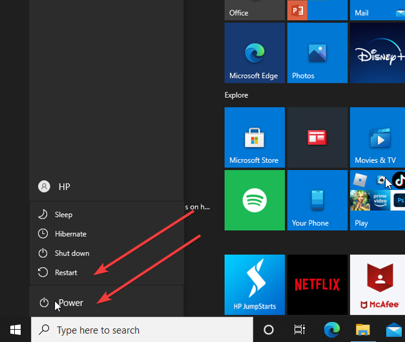This screenshot has height=342, width=405.
Task: Click the Solitaire cards icon in Play tile
Action: (381, 180)
